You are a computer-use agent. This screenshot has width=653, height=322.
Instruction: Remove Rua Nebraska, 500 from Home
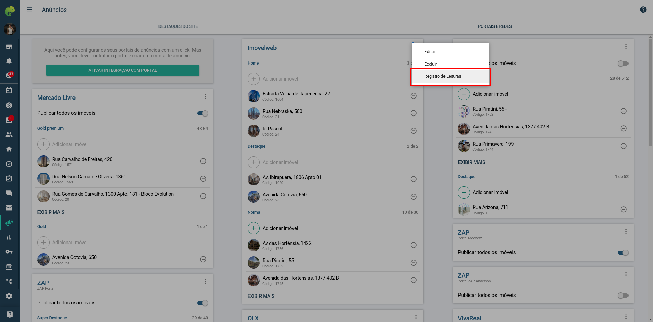click(x=413, y=113)
